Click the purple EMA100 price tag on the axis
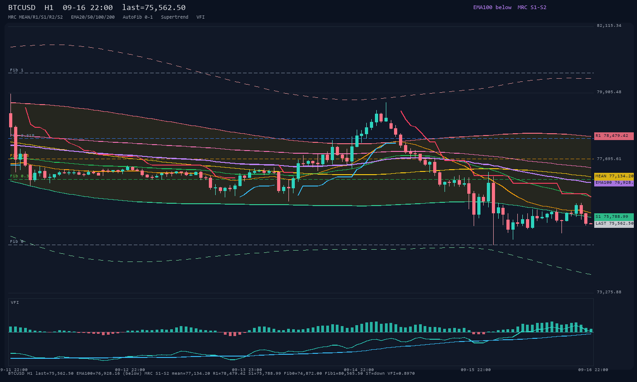This screenshot has width=637, height=382. 614,182
